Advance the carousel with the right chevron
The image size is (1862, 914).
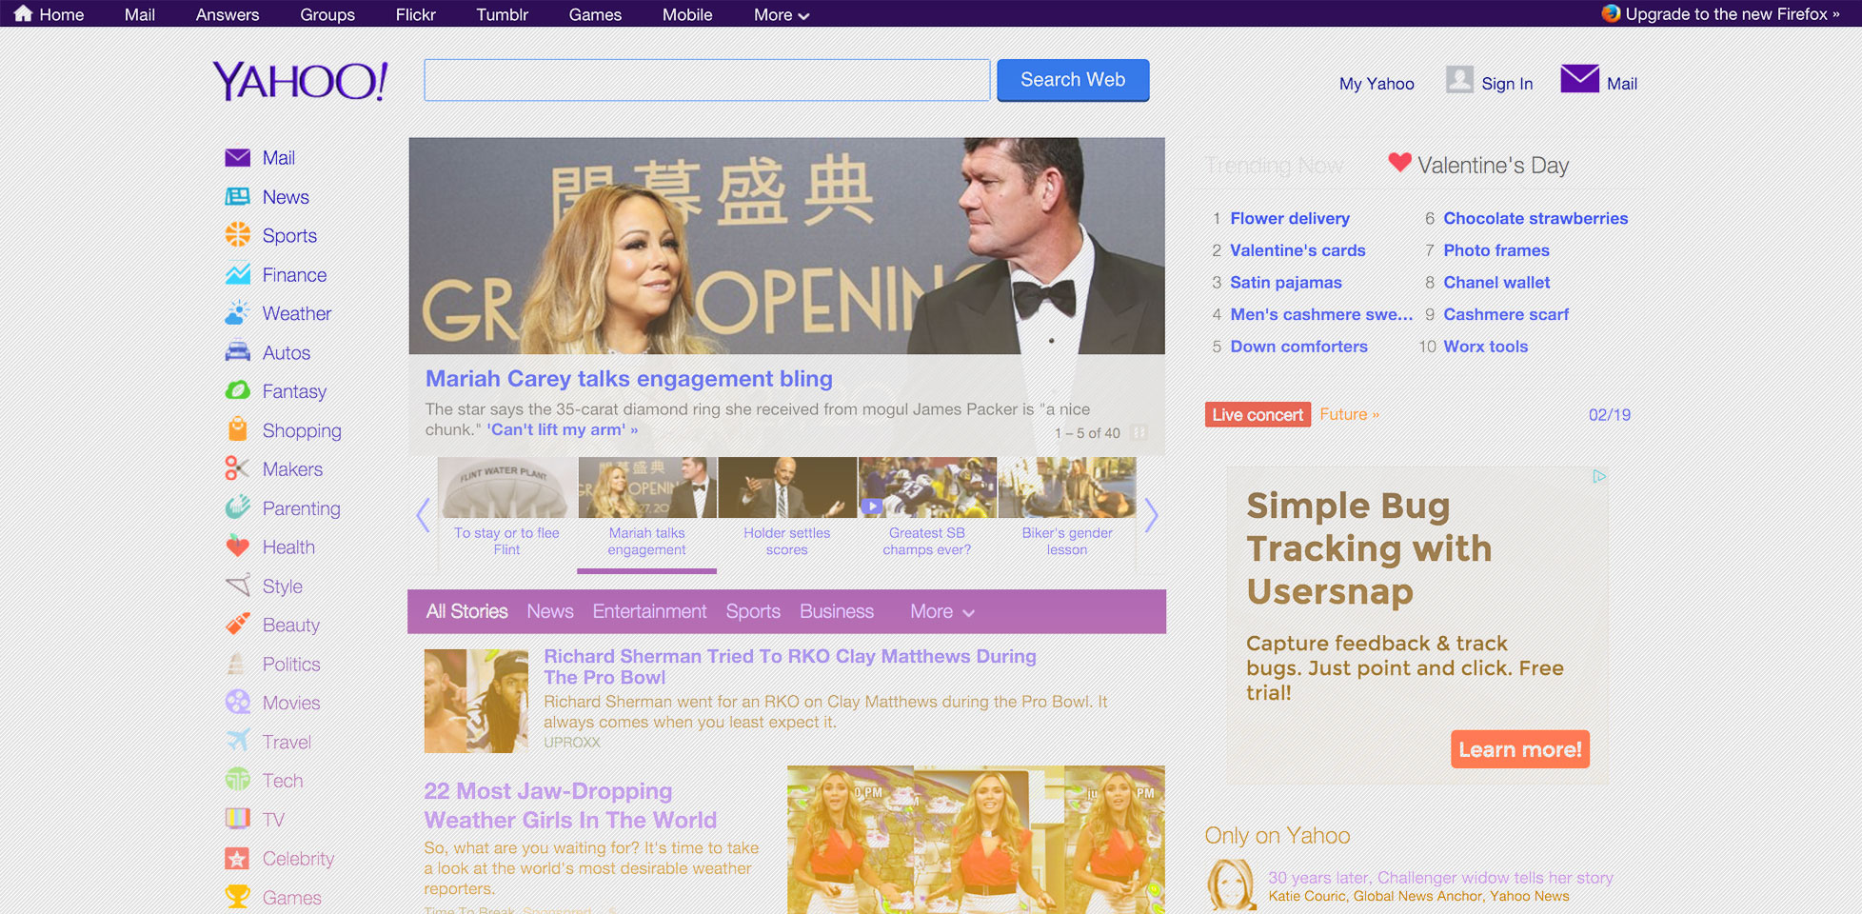tap(1152, 515)
